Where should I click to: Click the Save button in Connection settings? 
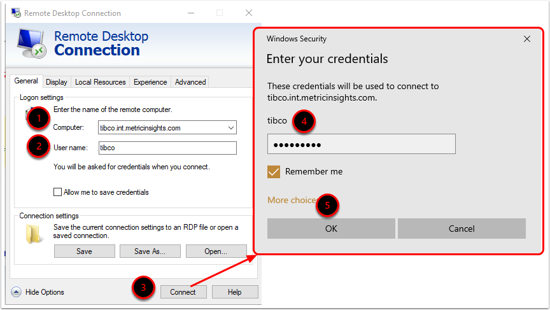point(84,251)
